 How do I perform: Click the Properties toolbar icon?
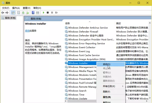[18, 13]
